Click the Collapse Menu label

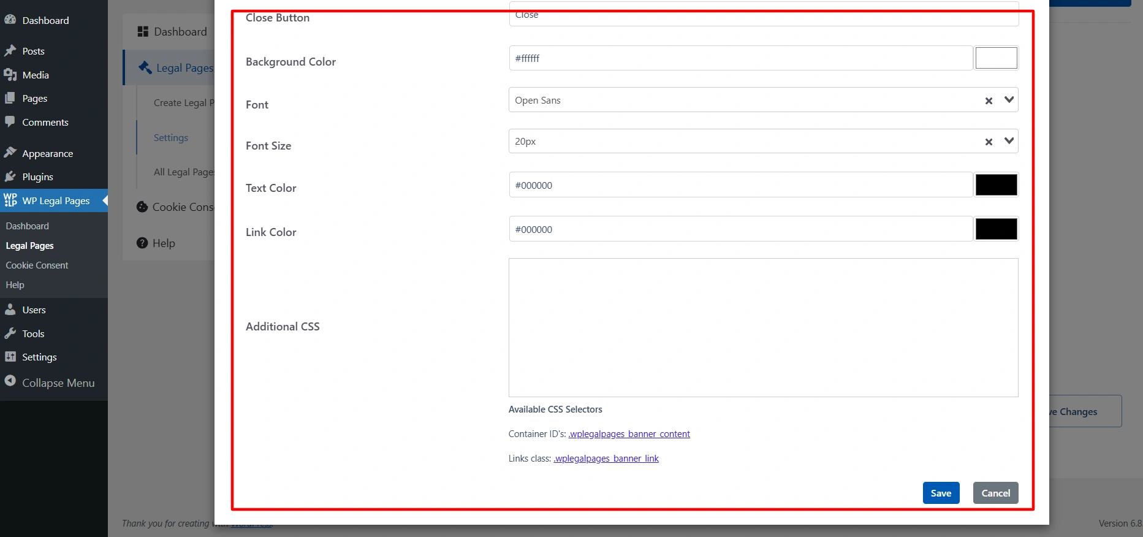[x=58, y=383]
